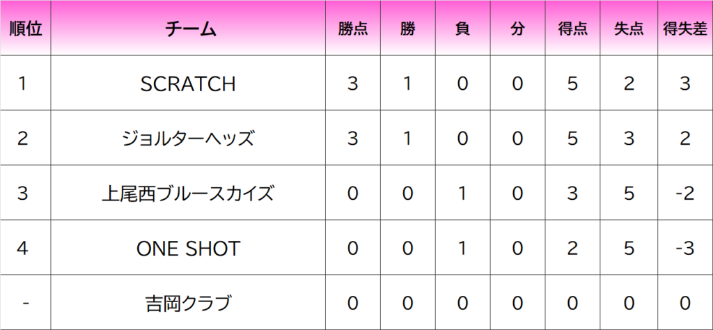Select ONE SHOT's goal difference -3
Image resolution: width=713 pixels, height=330 pixels.
point(685,248)
